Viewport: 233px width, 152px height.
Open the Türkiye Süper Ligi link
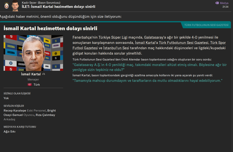[x=113, y=37]
